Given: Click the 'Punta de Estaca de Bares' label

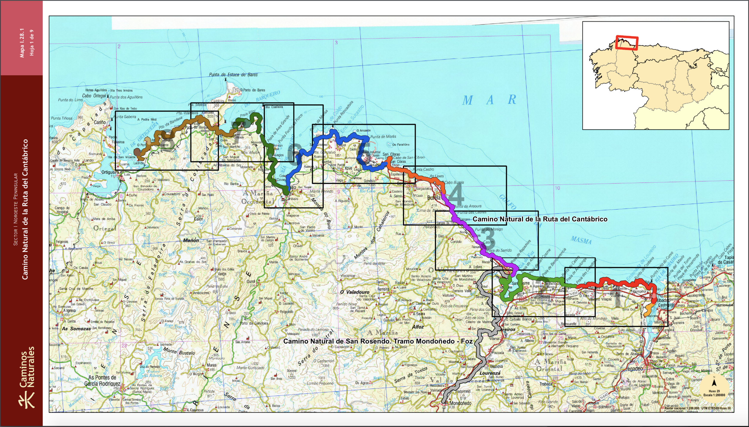Looking at the screenshot, I should coord(233,75).
